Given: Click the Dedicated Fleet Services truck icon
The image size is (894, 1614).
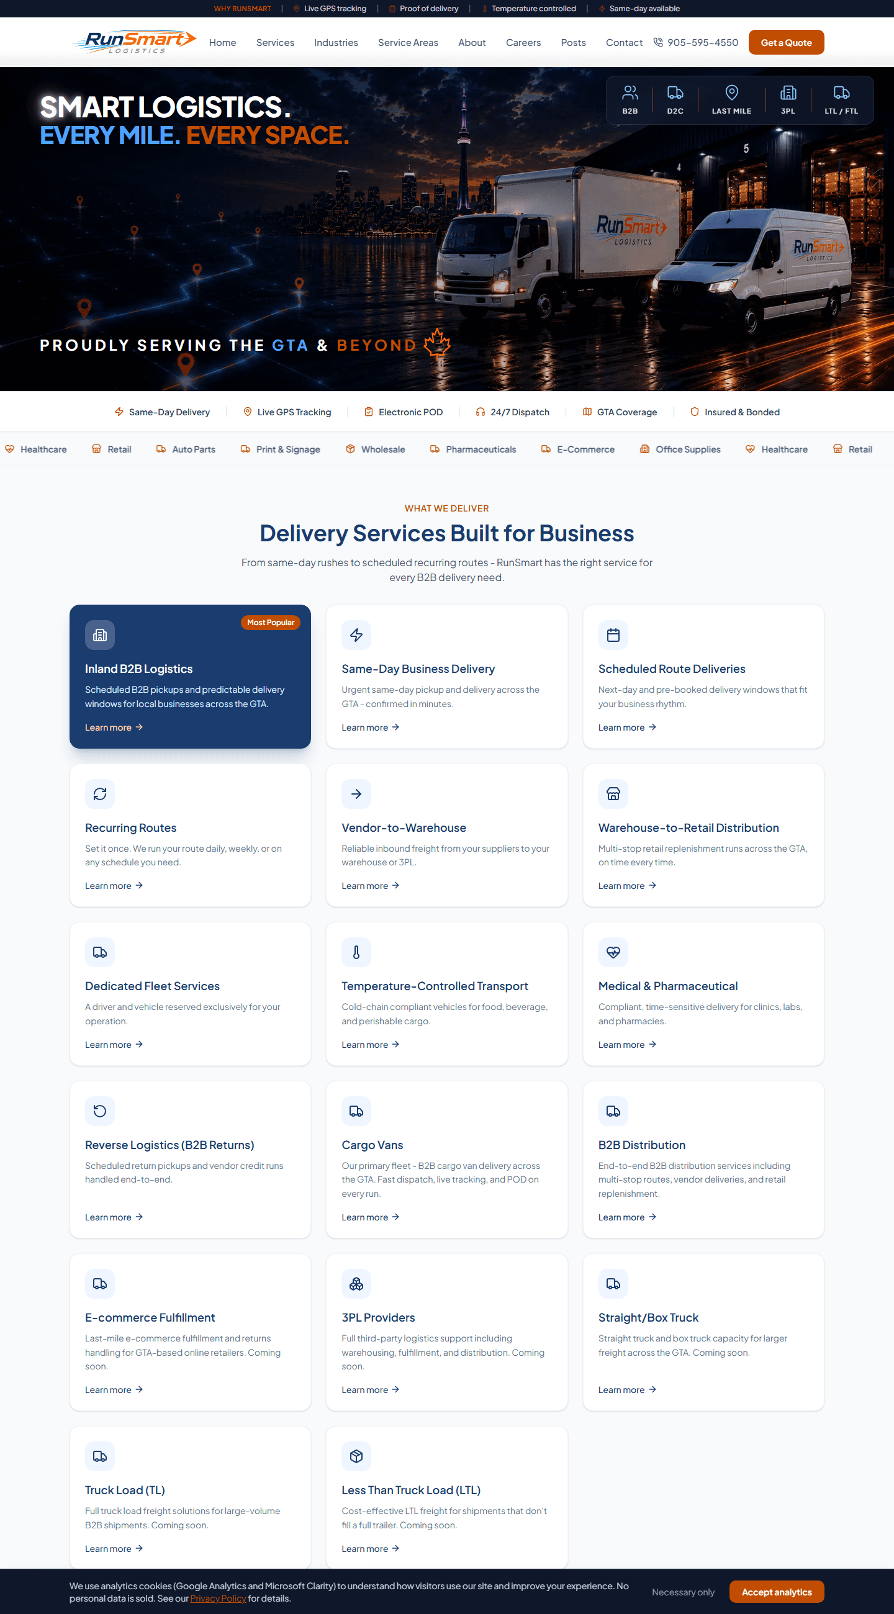Looking at the screenshot, I should click(99, 952).
